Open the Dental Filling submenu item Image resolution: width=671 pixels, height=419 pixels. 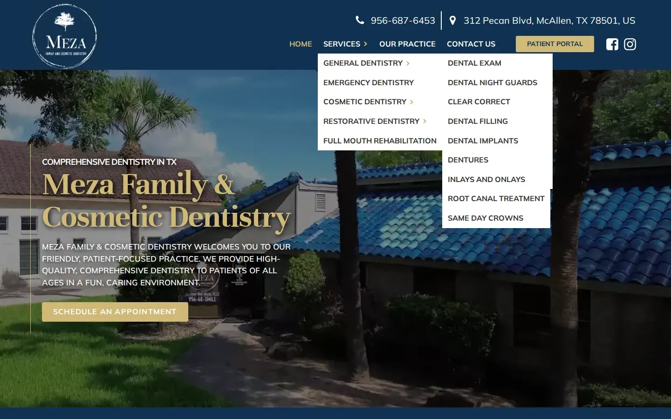coord(478,121)
